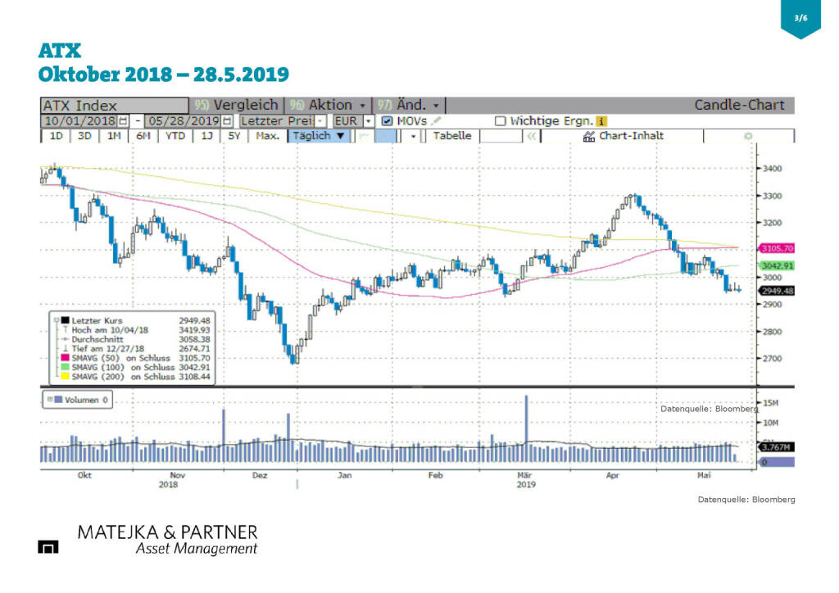
Task: Expand the EUR currency dropdown
Action: tap(369, 120)
